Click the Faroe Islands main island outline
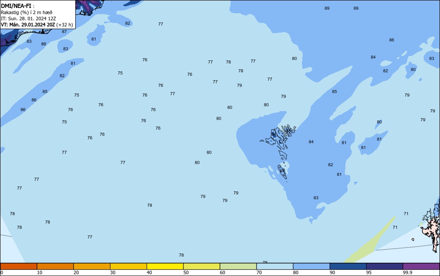The width and height of the screenshot is (440, 276). pyautogui.click(x=279, y=138)
